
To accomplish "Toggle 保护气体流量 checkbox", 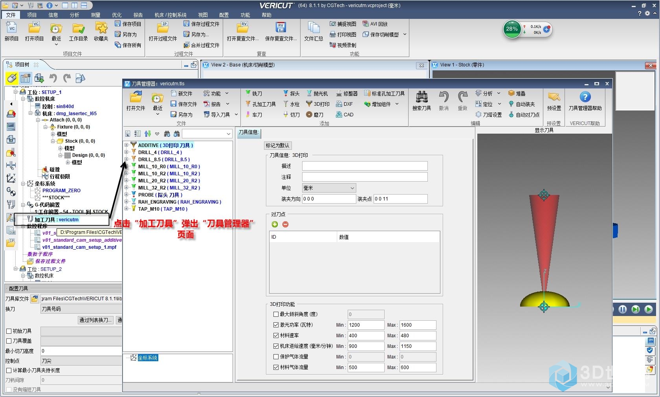I will [276, 357].
